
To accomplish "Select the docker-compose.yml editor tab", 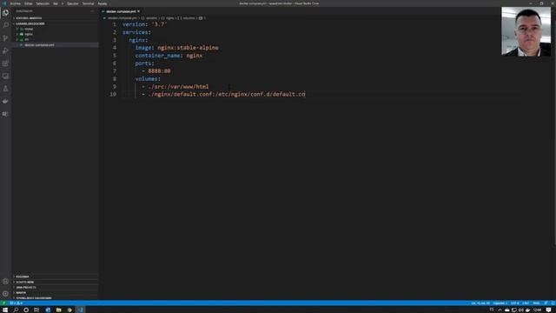I will (x=121, y=11).
